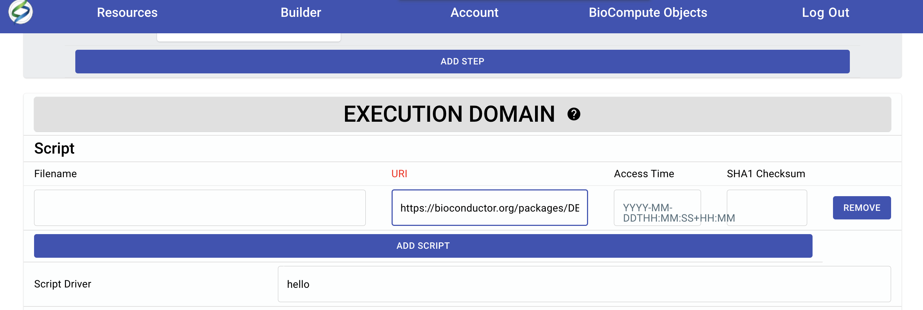The width and height of the screenshot is (923, 310).
Task: Click the Script Driver field containing hello
Action: click(584, 284)
